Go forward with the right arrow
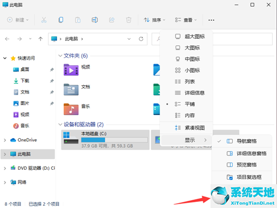The image size is (277, 208). 19,39
